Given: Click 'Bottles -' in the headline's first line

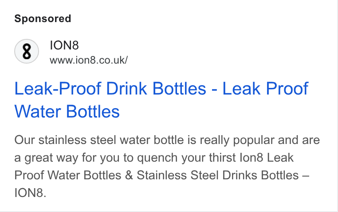Looking at the screenshot, I should click(185, 88).
